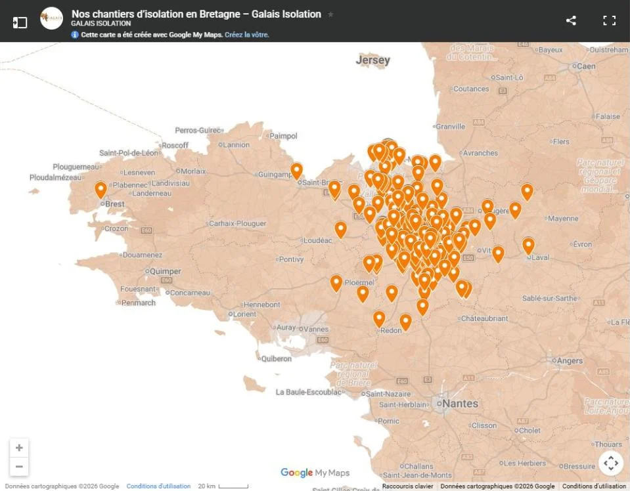
Task: Click the Galais Isolation logo
Action: [51, 18]
